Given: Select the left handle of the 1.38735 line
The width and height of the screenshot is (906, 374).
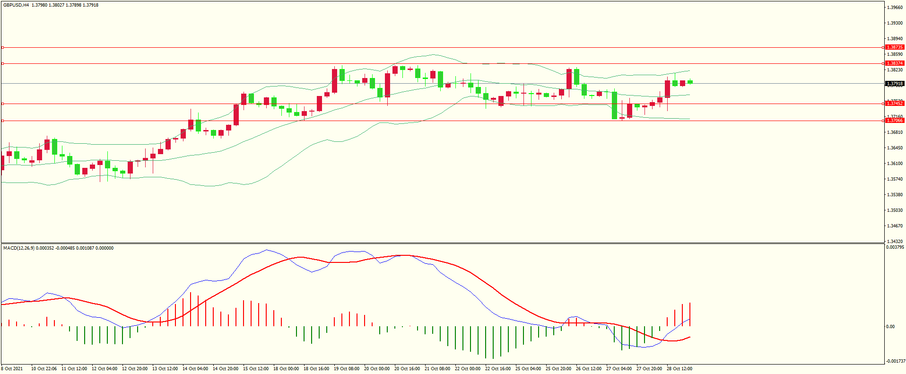Looking at the screenshot, I should (x=2, y=47).
